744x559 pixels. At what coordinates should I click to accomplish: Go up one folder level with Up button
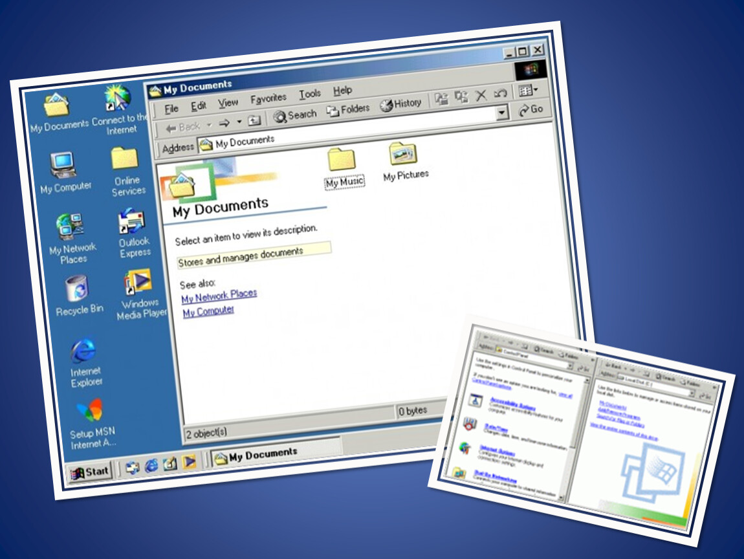254,120
